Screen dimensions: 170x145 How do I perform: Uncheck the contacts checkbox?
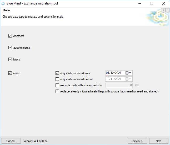click(10, 36)
